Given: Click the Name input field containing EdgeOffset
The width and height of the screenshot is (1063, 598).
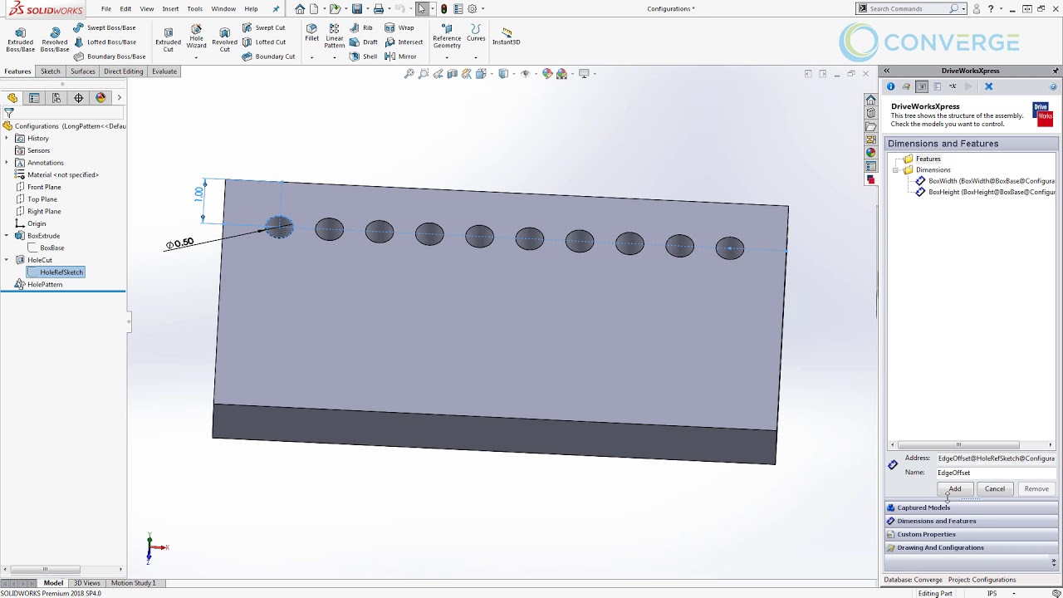Looking at the screenshot, I should (x=995, y=473).
